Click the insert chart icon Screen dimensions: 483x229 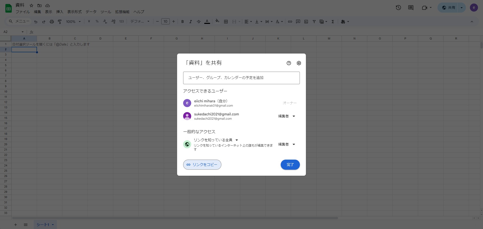[306, 22]
